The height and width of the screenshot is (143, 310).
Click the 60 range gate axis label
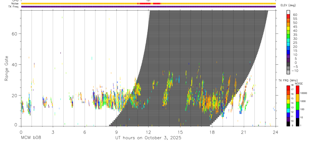pyautogui.click(x=15, y=34)
